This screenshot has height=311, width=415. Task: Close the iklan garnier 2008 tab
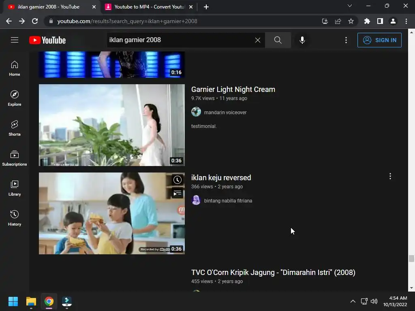(x=94, y=7)
